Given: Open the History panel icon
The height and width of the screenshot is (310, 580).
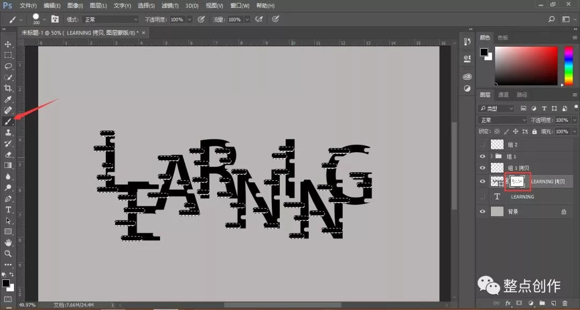Looking at the screenshot, I should (467, 42).
